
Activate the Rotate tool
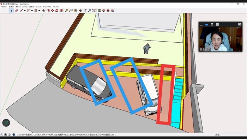tap(57, 11)
